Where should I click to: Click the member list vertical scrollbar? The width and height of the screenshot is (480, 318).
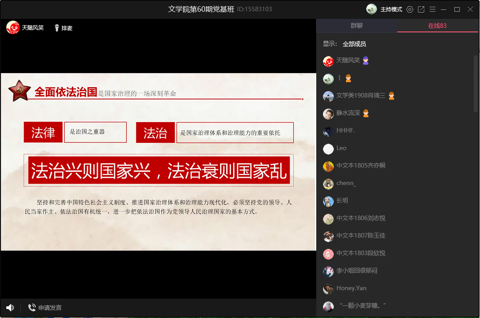pos(476,84)
